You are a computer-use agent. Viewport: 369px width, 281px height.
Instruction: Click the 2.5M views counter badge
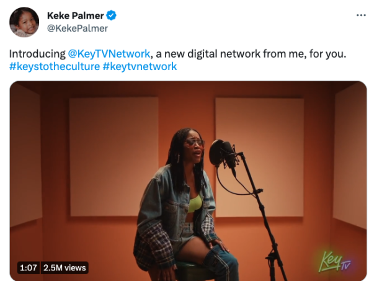[64, 268]
